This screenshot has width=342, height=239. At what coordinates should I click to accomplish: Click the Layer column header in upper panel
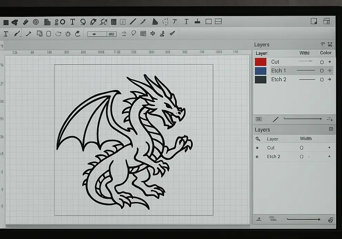(261, 54)
